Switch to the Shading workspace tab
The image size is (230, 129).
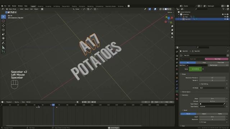pyautogui.click(x=74, y=6)
